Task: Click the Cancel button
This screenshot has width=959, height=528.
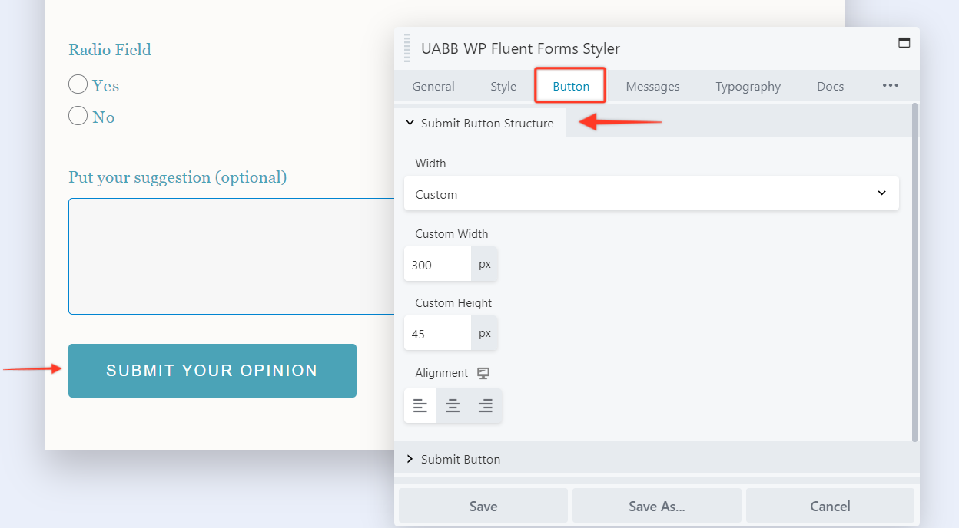Action: tap(830, 506)
